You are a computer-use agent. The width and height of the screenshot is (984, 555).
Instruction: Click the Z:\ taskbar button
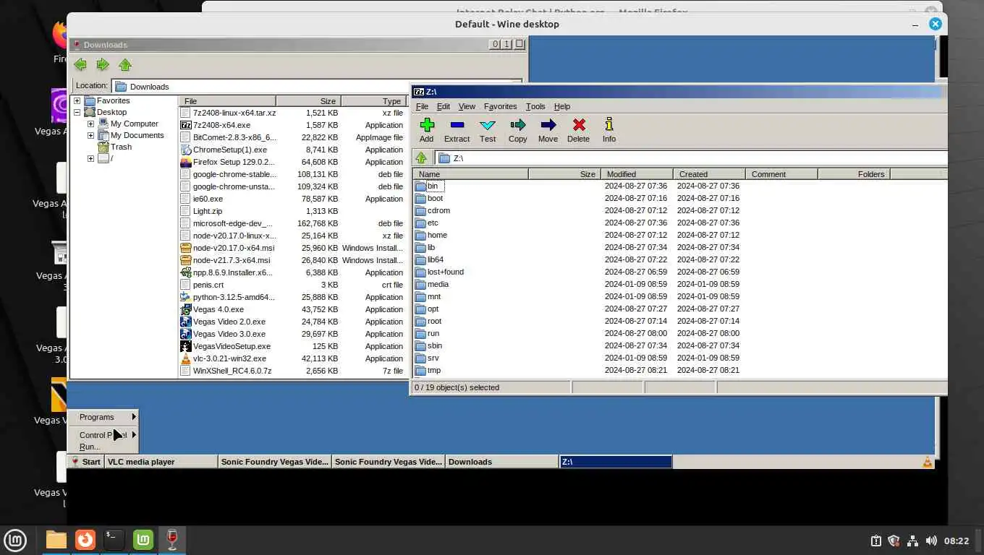616,462
